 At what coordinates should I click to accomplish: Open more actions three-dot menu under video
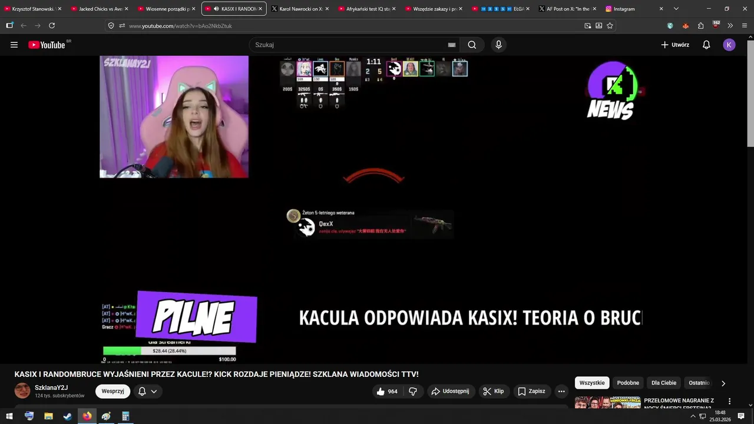point(561,391)
